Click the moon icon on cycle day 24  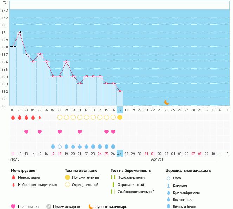[167, 102]
